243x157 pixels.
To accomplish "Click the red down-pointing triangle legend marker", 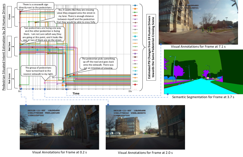I will click(x=135, y=16).
